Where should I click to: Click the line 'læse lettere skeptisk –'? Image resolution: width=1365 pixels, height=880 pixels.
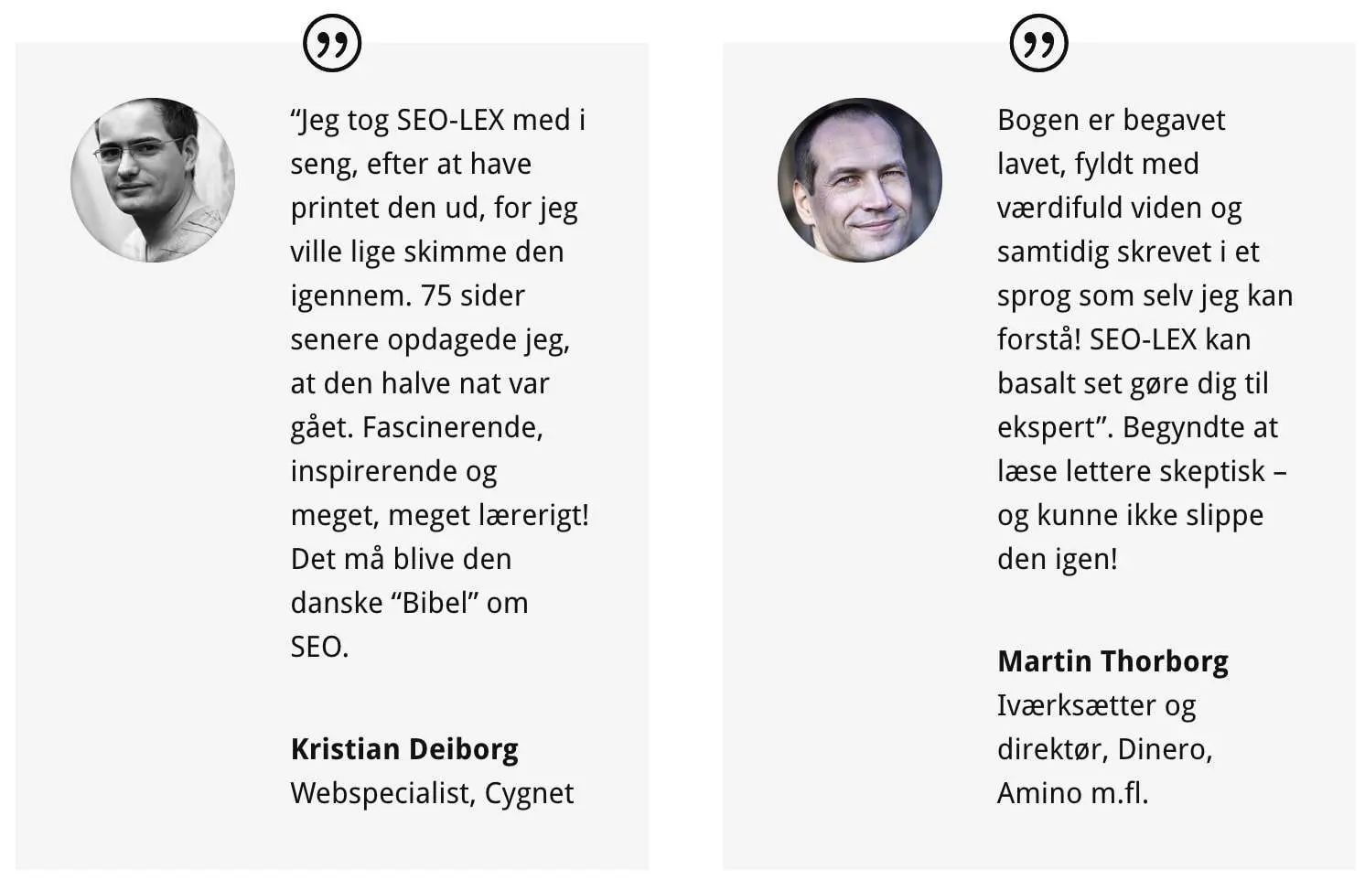tap(1142, 471)
